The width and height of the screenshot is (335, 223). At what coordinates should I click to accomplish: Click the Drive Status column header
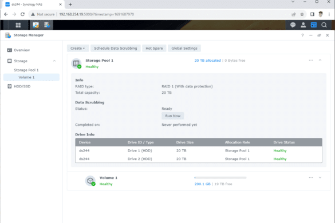pyautogui.click(x=284, y=142)
